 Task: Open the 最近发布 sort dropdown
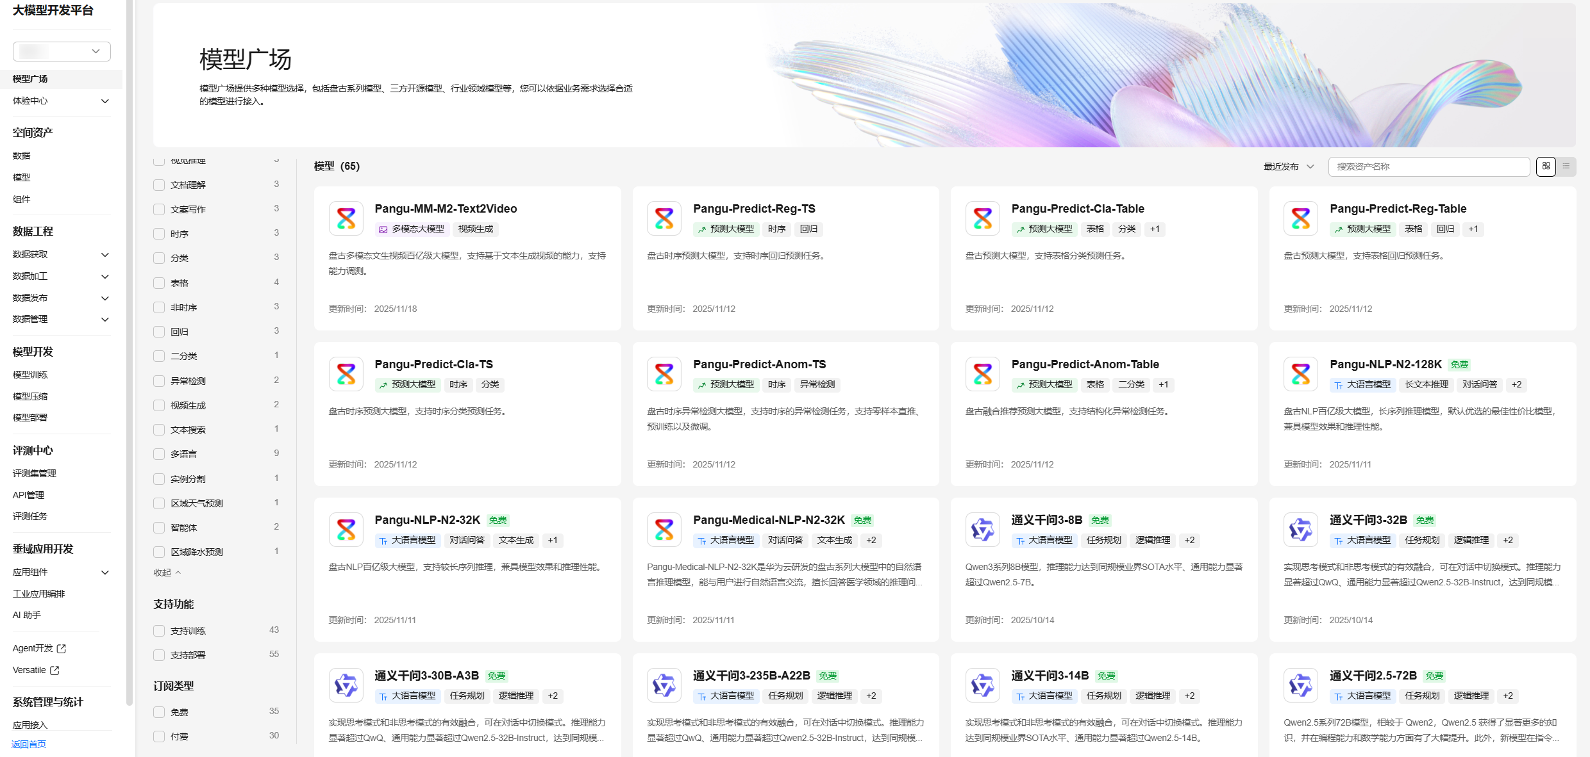click(1288, 167)
